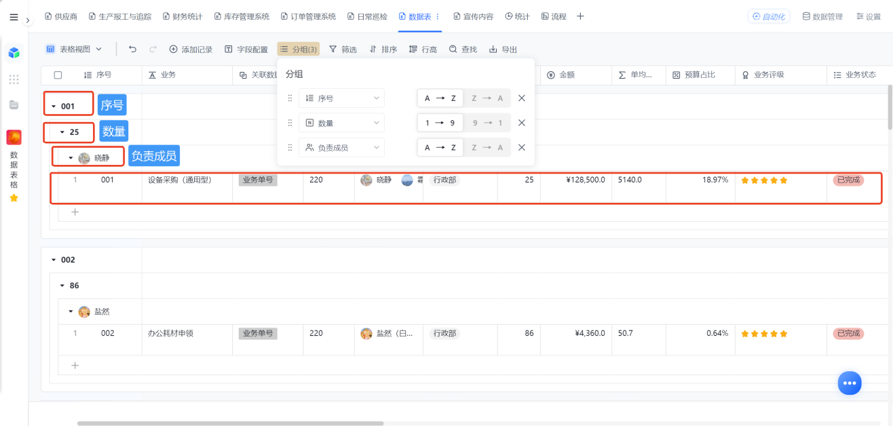Collapse group 002
Image resolution: width=893 pixels, height=426 pixels.
(x=54, y=260)
